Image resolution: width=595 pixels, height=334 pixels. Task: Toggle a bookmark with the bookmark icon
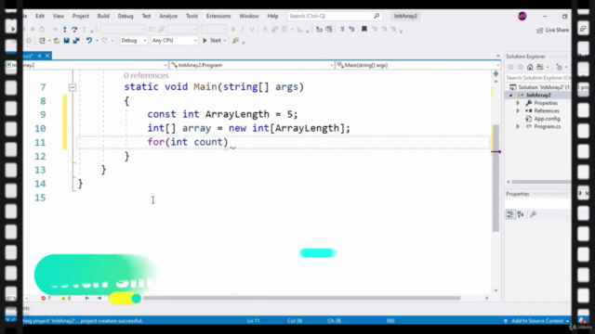(x=364, y=29)
